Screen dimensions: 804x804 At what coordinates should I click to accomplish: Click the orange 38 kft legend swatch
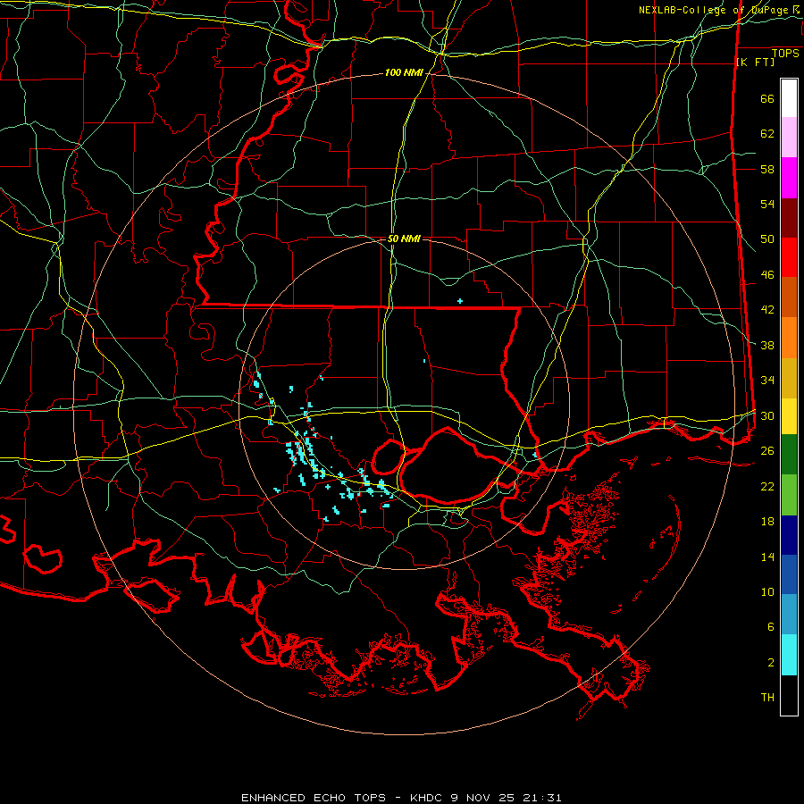pyautogui.click(x=789, y=338)
